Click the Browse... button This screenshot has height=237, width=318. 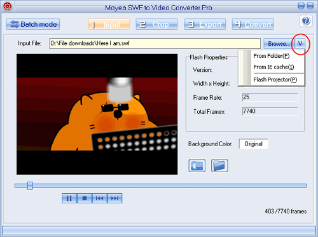(279, 44)
